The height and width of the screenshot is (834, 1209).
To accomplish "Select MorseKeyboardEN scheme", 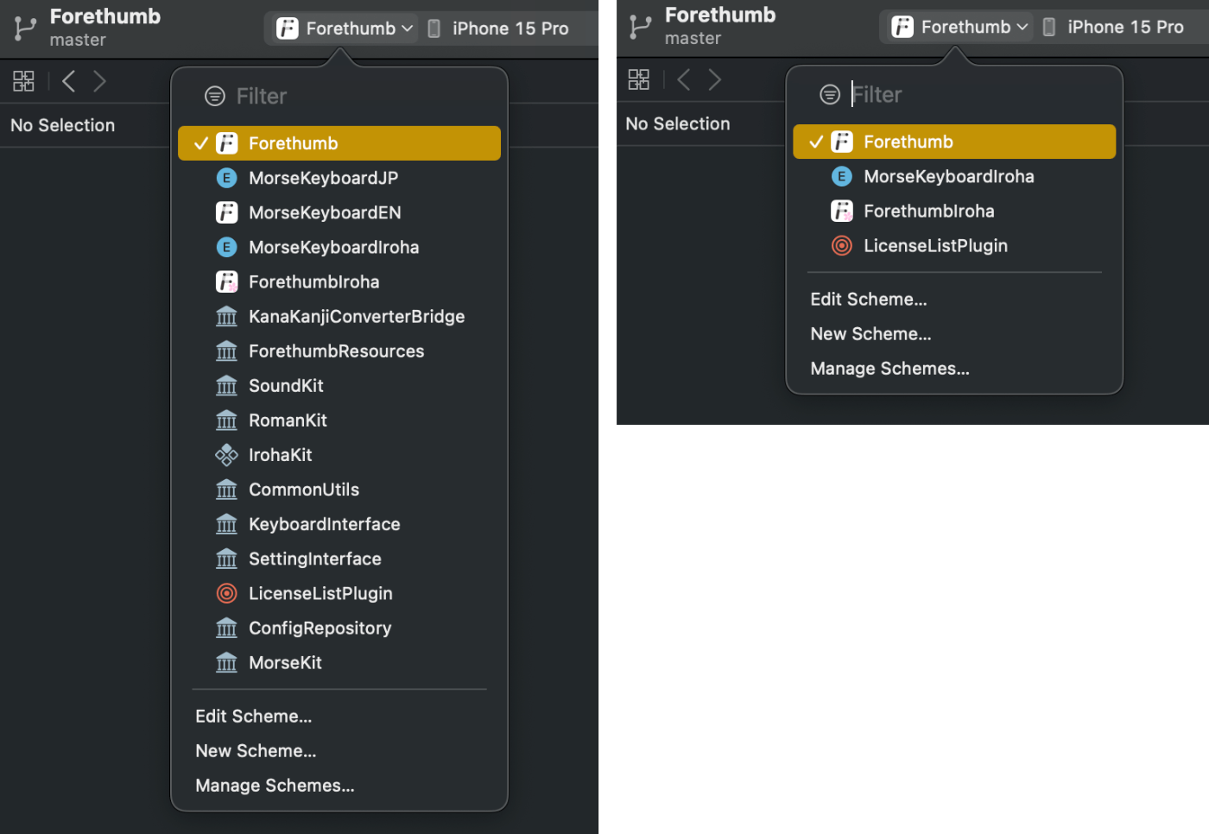I will 339,212.
